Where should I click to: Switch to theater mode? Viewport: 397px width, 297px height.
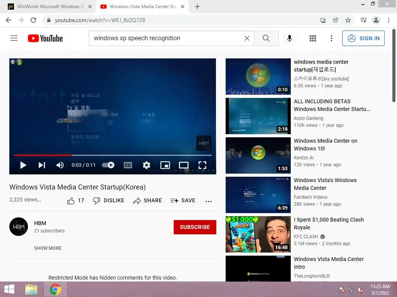coord(183,165)
